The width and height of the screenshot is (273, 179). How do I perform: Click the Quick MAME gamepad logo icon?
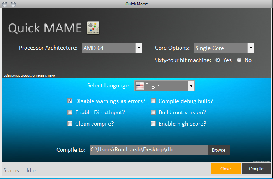[x=93, y=28]
